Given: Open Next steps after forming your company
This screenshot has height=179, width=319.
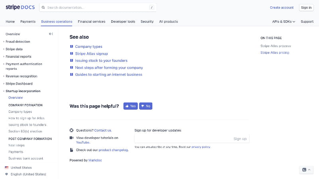Looking at the screenshot, I should pyautogui.click(x=109, y=67).
